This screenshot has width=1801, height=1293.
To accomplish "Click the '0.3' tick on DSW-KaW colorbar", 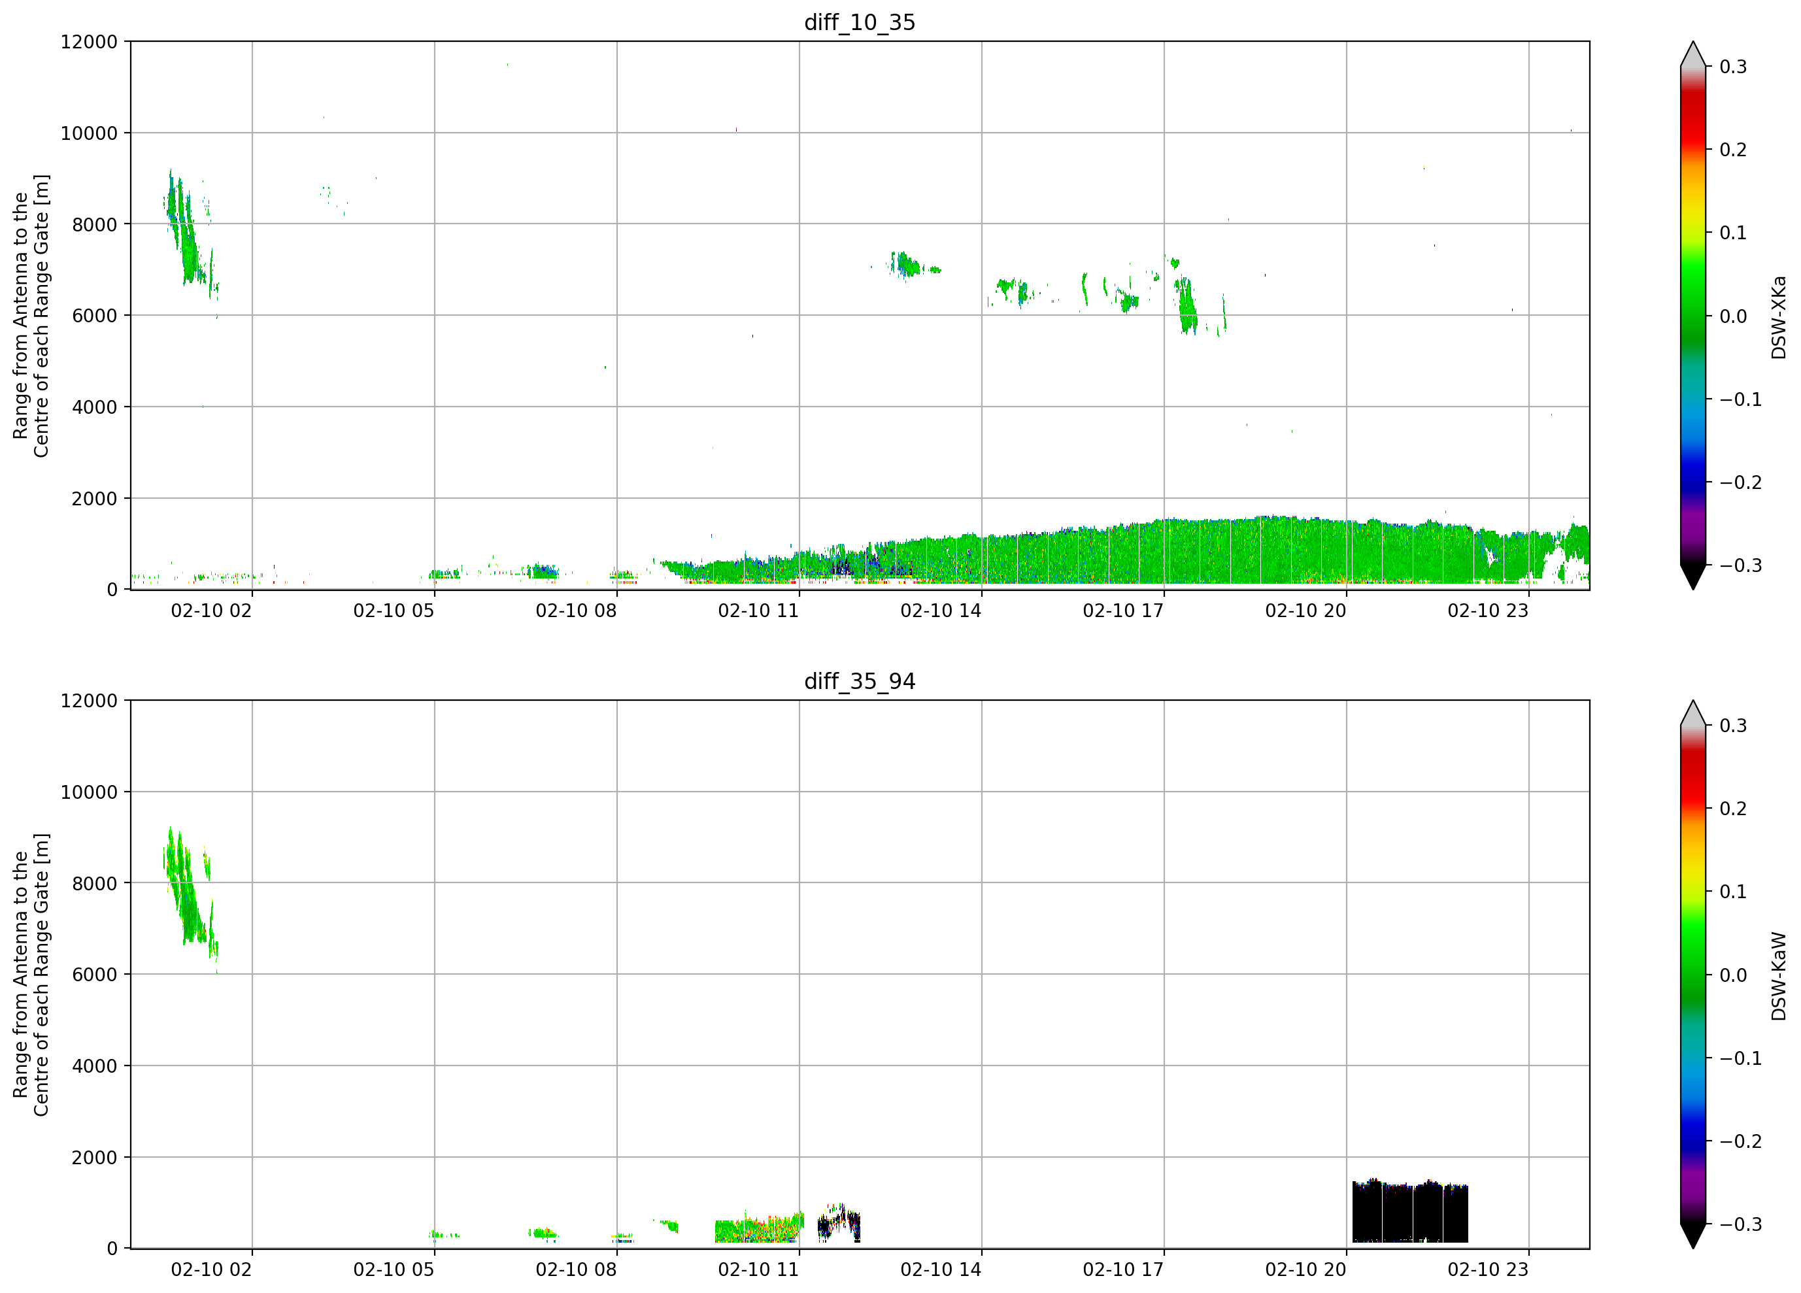I will [1733, 726].
